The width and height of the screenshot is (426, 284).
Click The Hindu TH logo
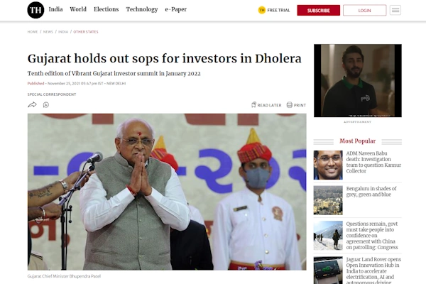click(35, 10)
